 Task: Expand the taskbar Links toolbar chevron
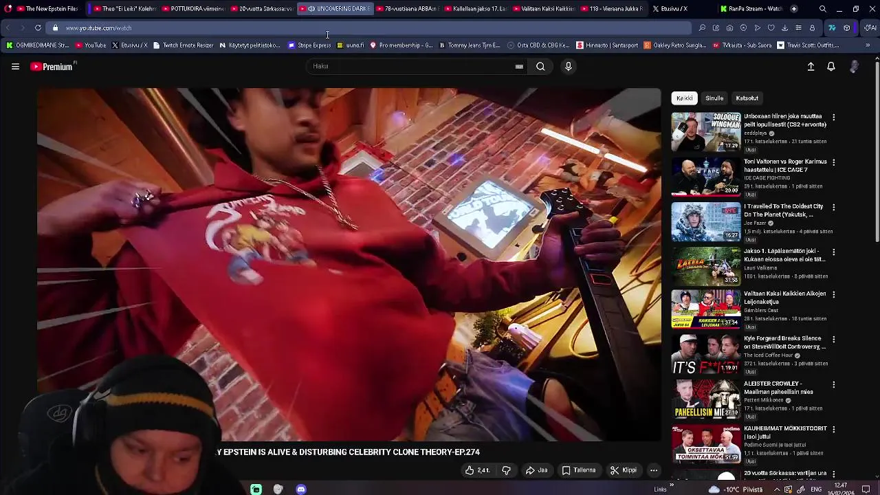click(x=672, y=485)
